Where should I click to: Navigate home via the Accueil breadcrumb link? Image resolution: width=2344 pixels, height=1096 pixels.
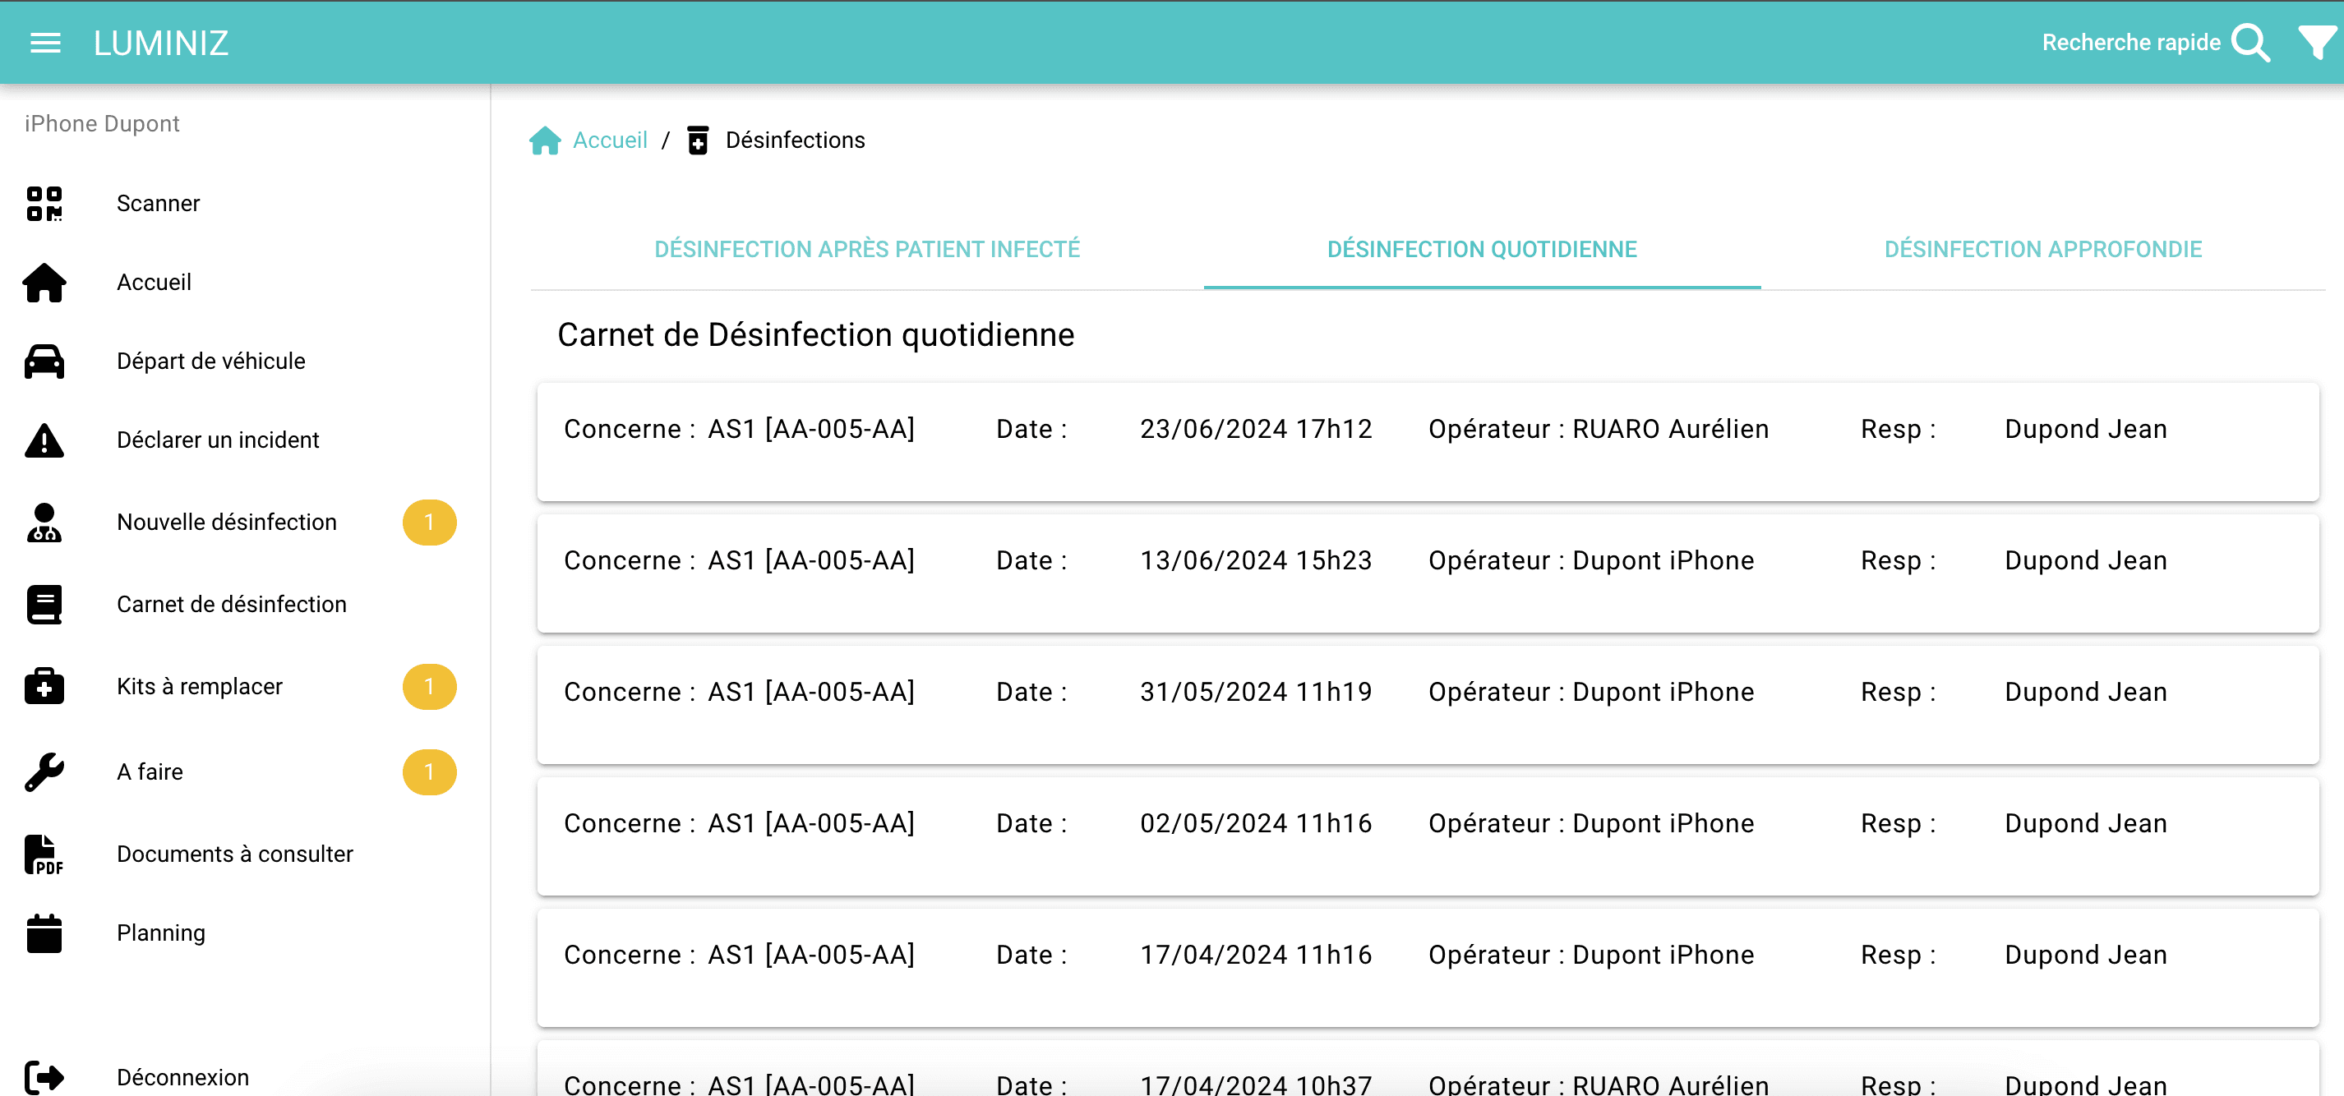(609, 140)
